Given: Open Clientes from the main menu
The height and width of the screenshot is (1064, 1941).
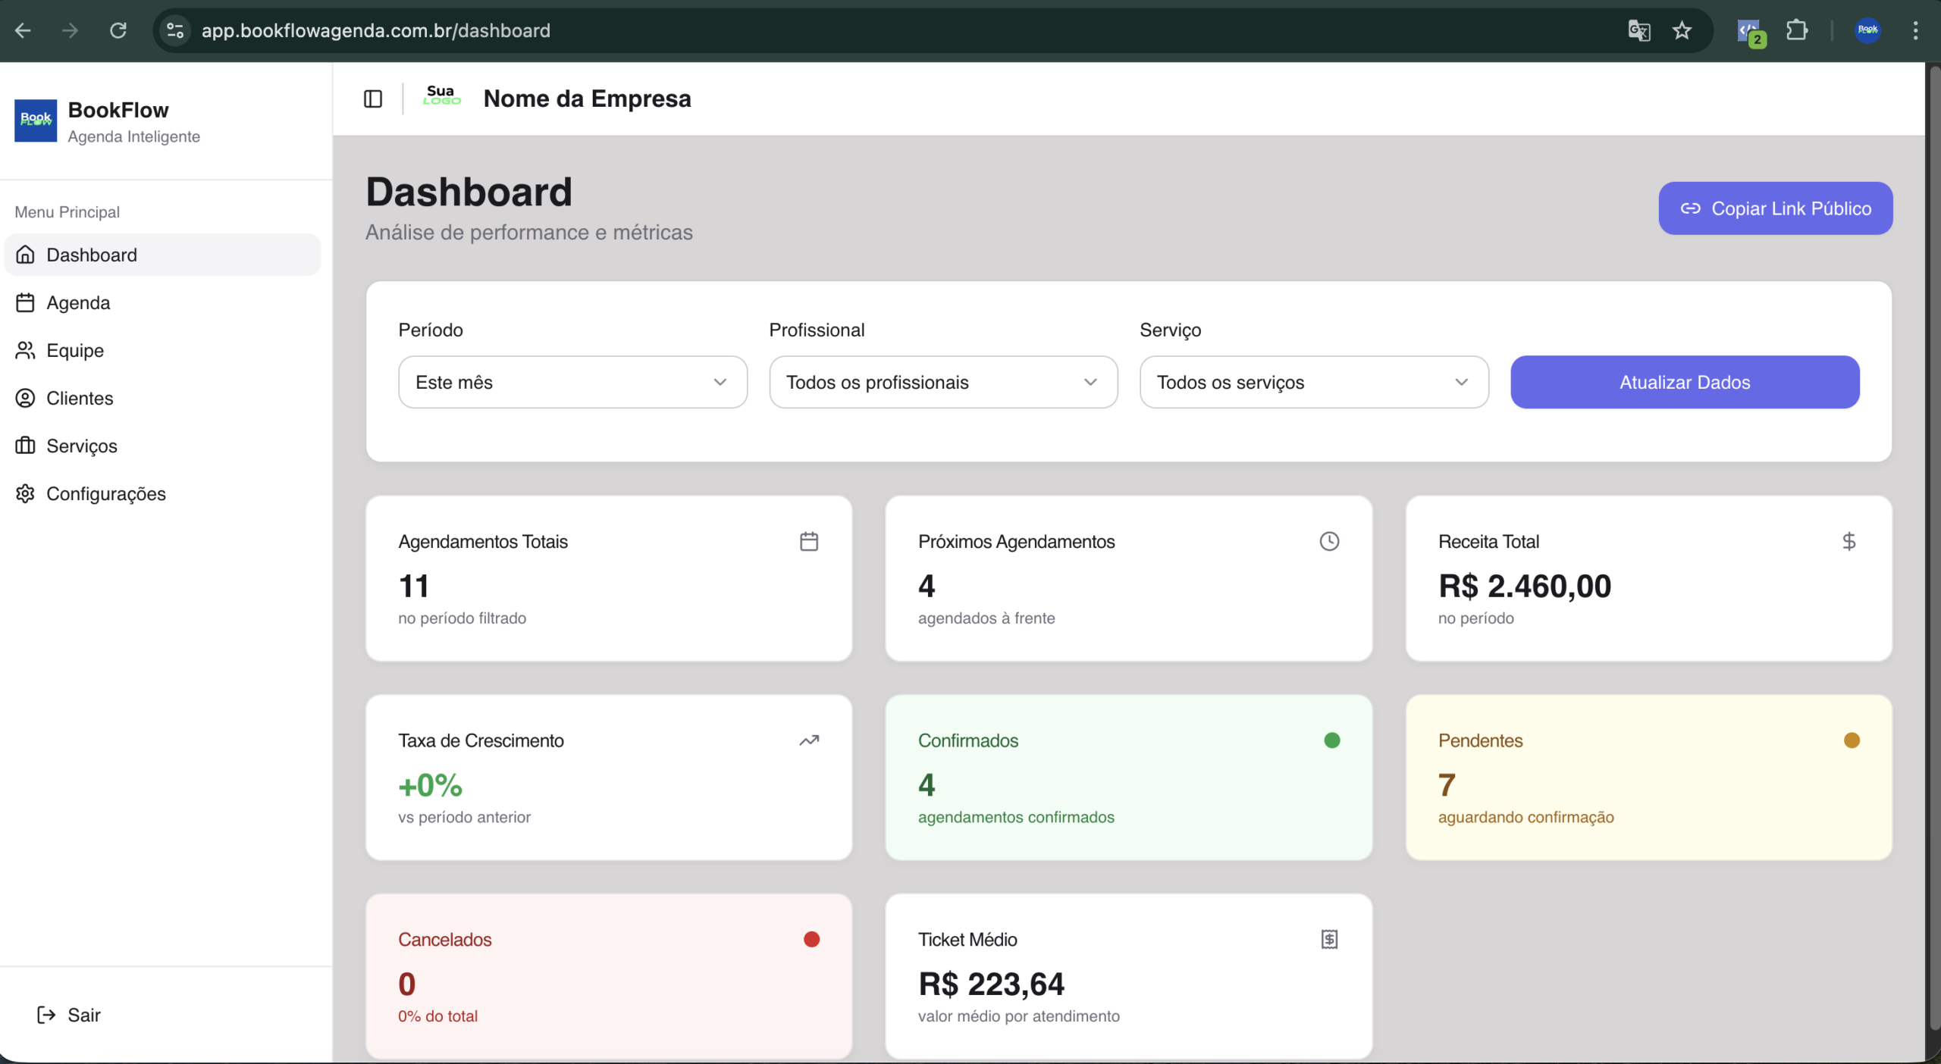Looking at the screenshot, I should (80, 398).
